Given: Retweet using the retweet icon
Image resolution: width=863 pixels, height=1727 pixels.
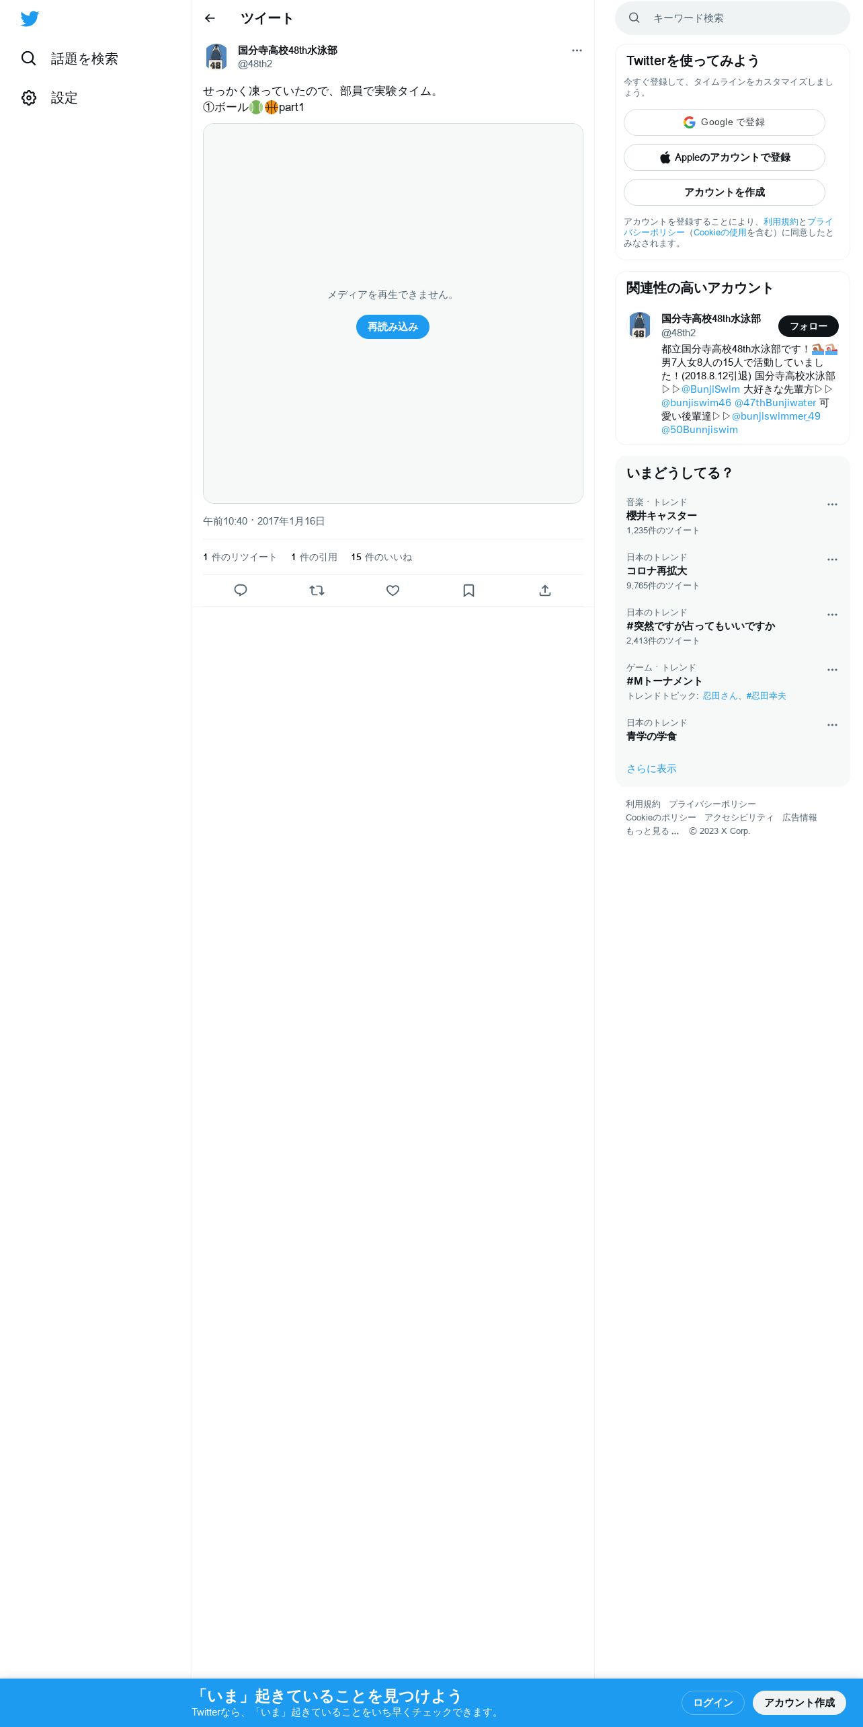Looking at the screenshot, I should coord(317,590).
